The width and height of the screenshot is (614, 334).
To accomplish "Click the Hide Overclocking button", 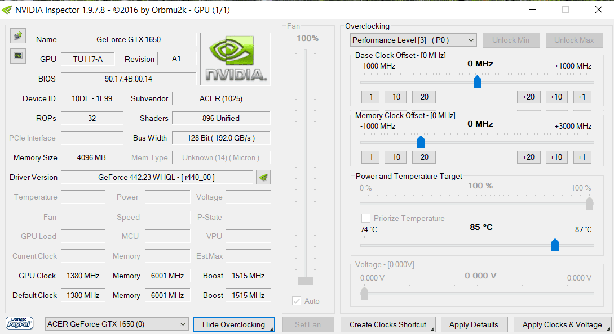I will point(234,324).
